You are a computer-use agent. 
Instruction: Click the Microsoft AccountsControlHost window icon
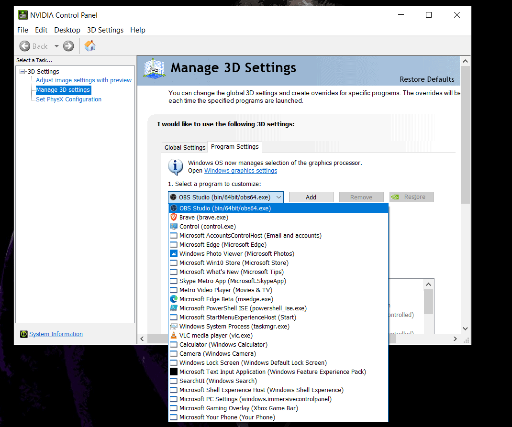tap(174, 236)
